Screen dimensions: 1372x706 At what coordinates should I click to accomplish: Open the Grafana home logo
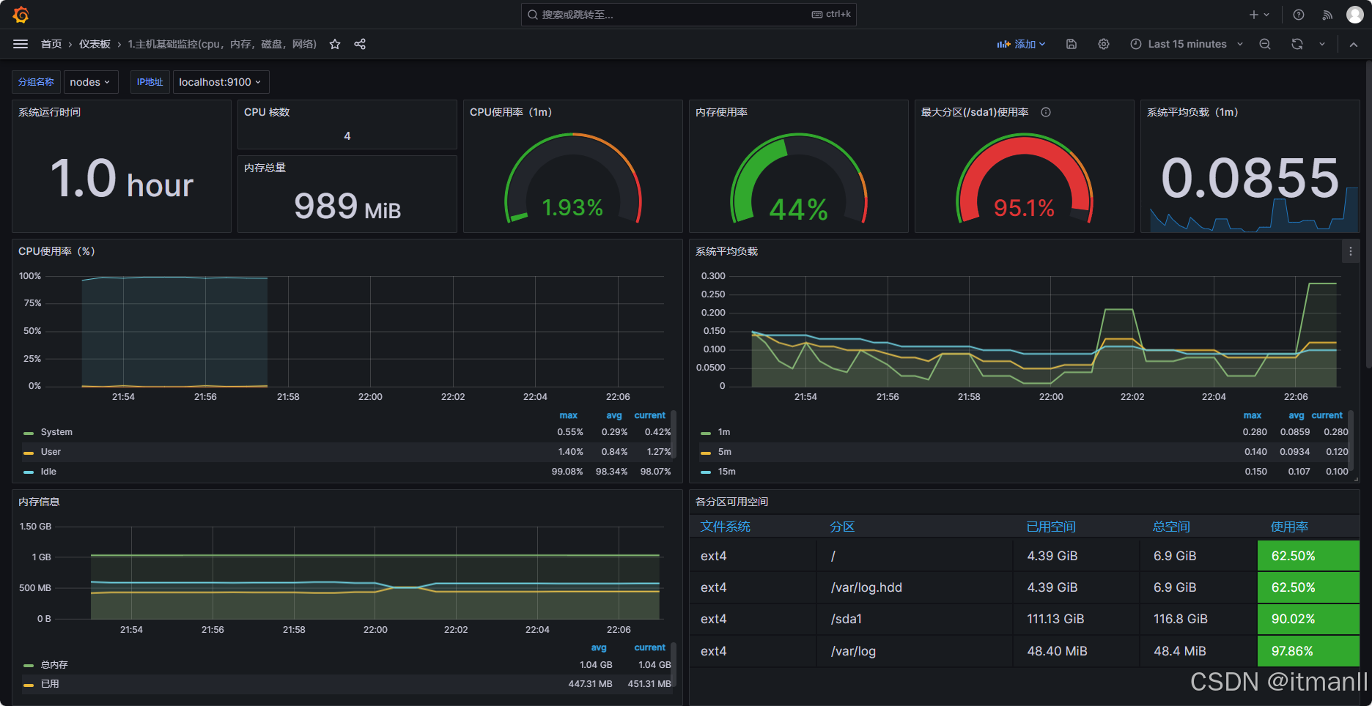click(x=21, y=15)
